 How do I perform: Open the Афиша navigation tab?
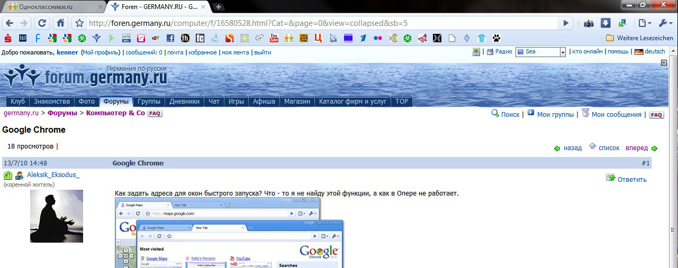tap(264, 101)
